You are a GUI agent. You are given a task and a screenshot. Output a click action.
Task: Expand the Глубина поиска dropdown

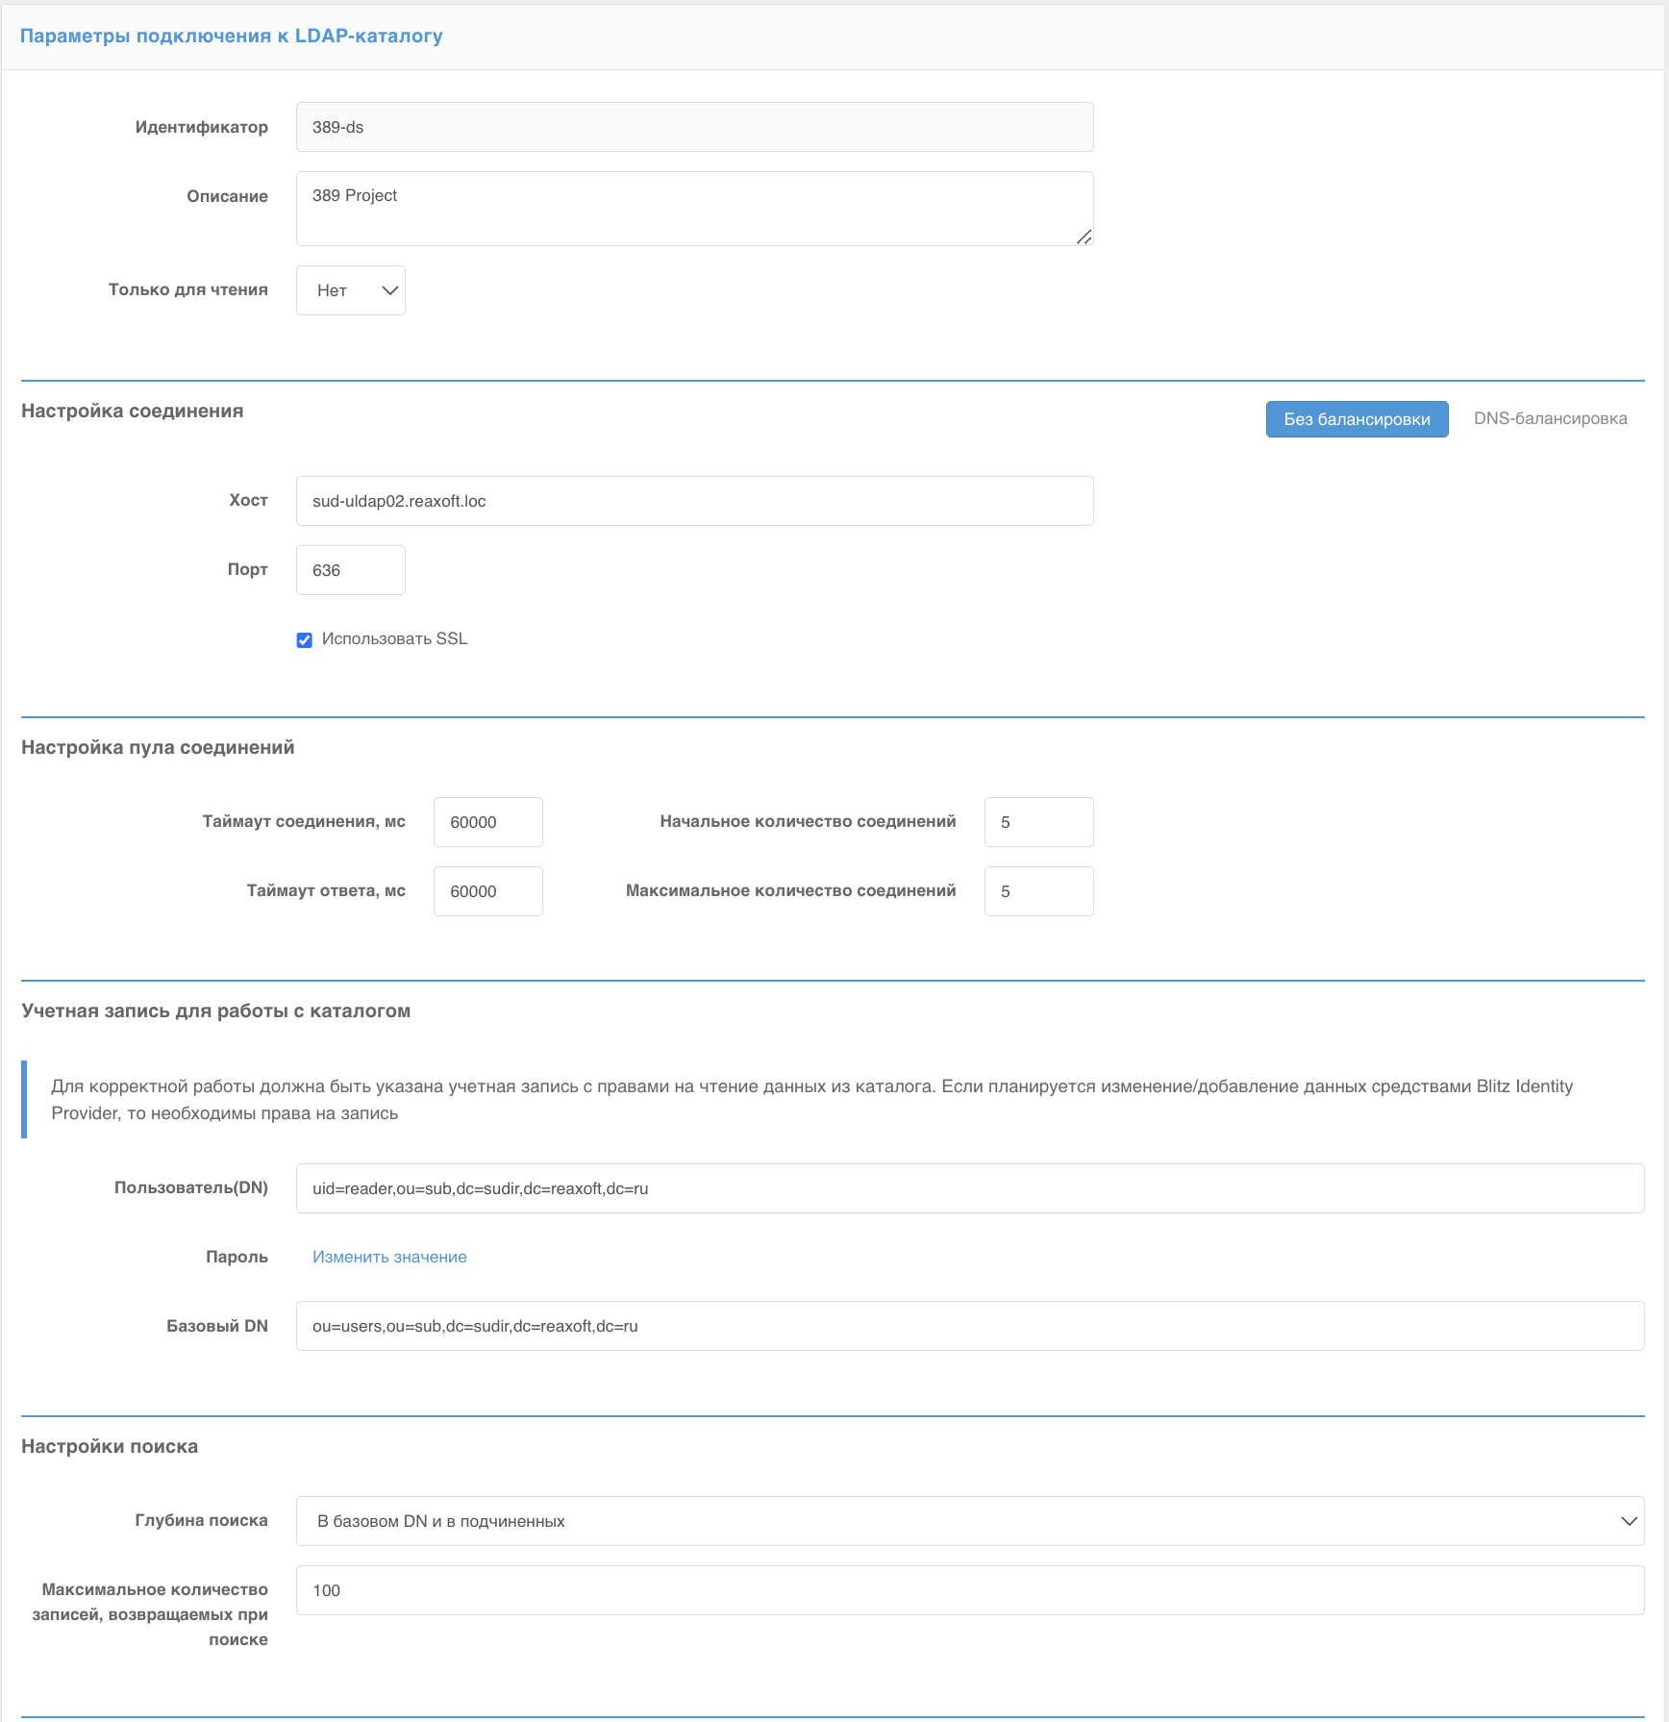[969, 1521]
